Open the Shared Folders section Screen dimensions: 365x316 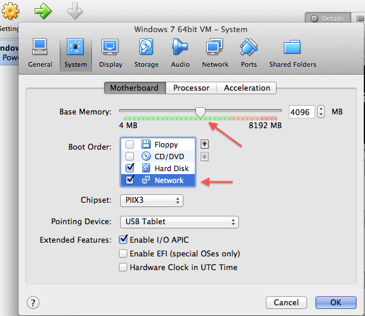click(x=292, y=53)
